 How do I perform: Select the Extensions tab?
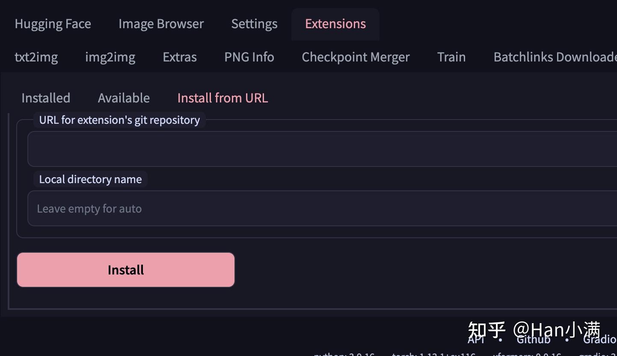pyautogui.click(x=335, y=24)
